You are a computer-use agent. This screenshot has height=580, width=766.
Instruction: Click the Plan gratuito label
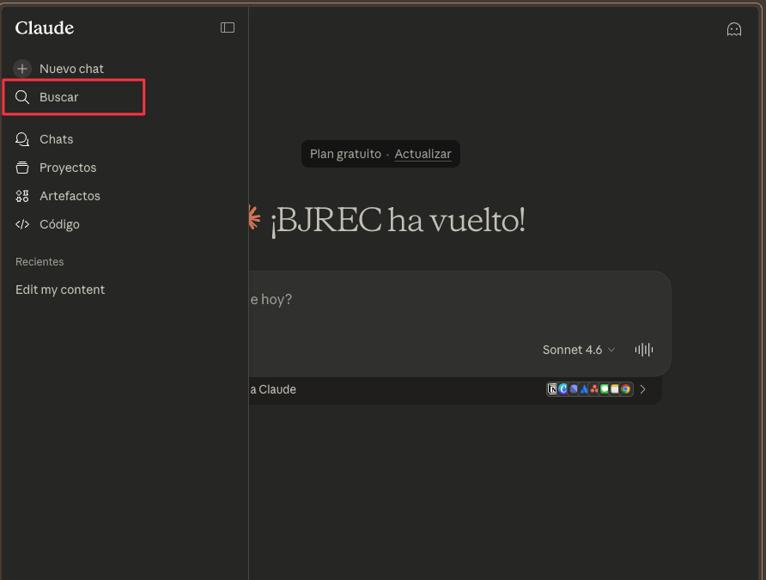coord(345,154)
